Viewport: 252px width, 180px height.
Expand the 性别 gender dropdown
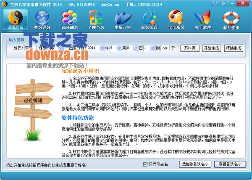pos(60,48)
